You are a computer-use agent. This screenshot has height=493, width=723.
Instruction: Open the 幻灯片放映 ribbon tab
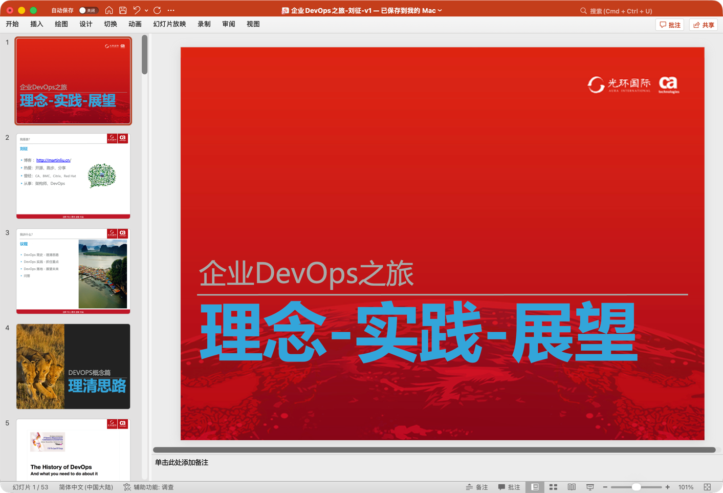tap(169, 24)
